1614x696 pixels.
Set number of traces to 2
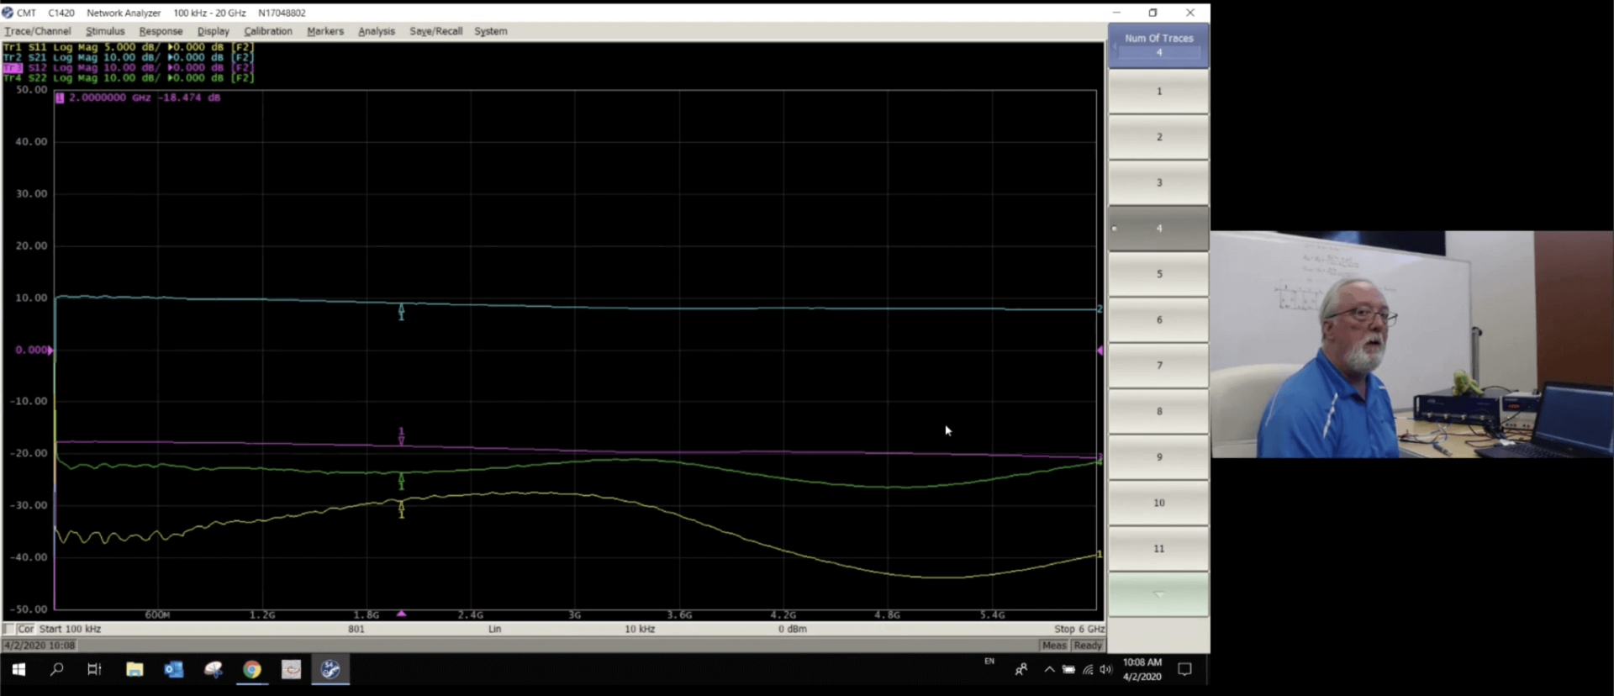point(1158,137)
